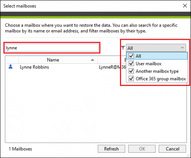Image resolution: width=191 pixels, height=158 pixels.
Task: Uncheck the User mailbox filter option
Action: (x=131, y=64)
